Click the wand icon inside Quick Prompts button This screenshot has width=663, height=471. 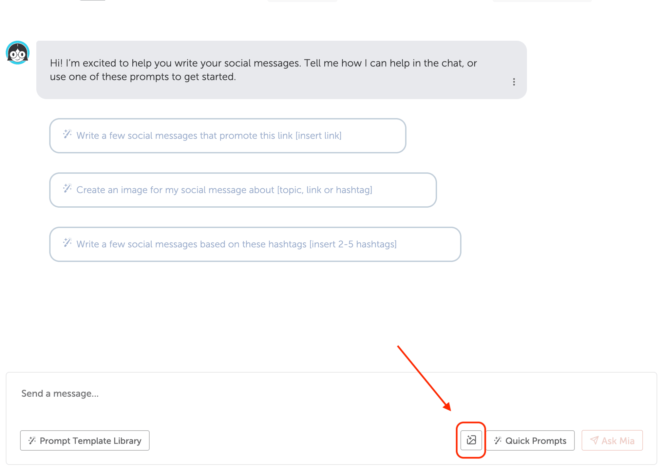[498, 440]
